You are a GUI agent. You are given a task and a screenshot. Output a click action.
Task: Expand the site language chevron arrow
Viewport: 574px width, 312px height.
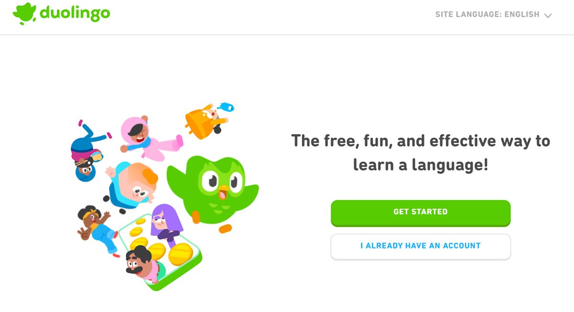[x=548, y=15]
